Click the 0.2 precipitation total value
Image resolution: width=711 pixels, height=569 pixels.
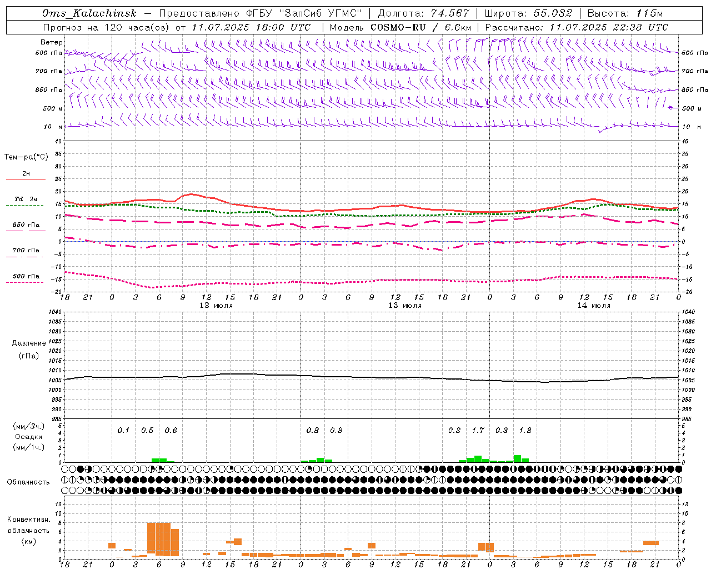[454, 430]
